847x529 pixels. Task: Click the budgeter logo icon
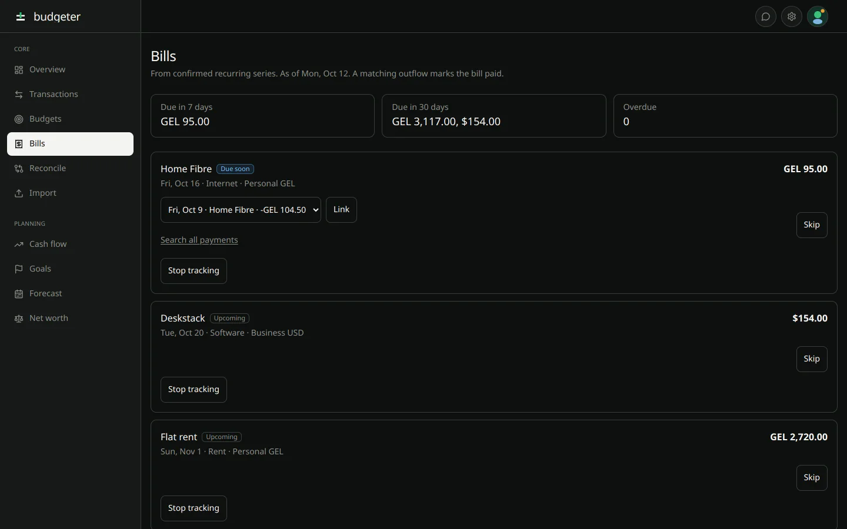[21, 16]
